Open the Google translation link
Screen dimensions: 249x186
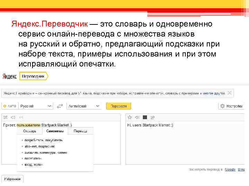[x=230, y=169]
